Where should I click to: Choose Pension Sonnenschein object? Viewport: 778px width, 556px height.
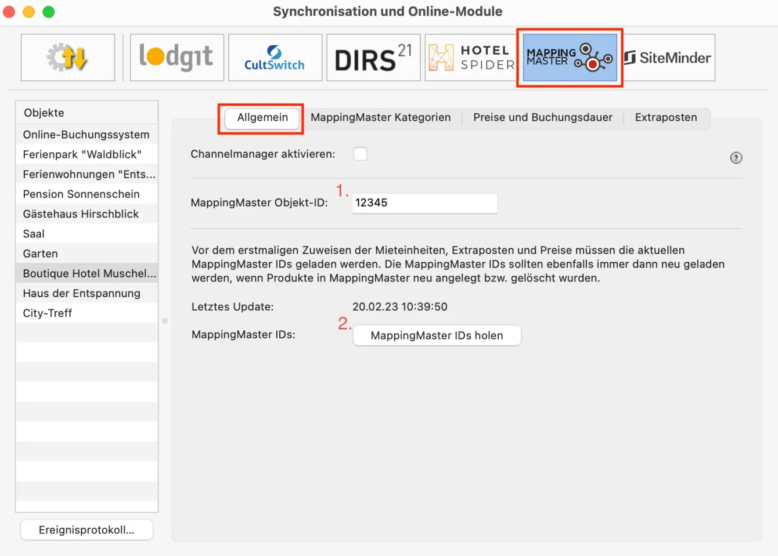[87, 194]
